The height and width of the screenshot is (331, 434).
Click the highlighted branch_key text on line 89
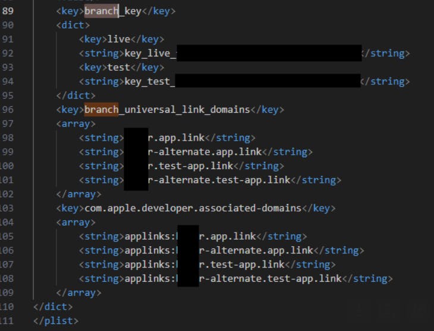pyautogui.click(x=113, y=11)
